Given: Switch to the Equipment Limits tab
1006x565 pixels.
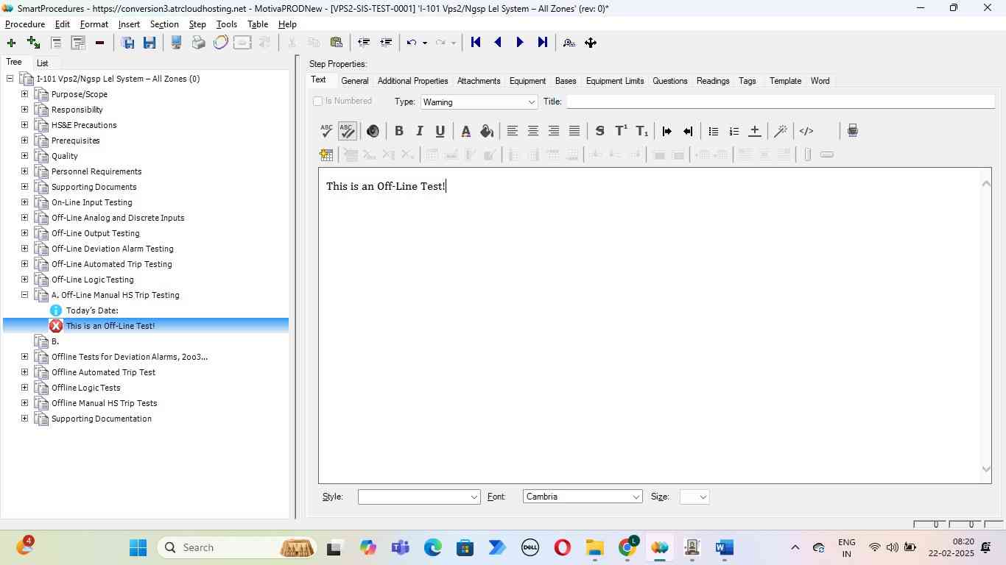Looking at the screenshot, I should click(x=614, y=81).
